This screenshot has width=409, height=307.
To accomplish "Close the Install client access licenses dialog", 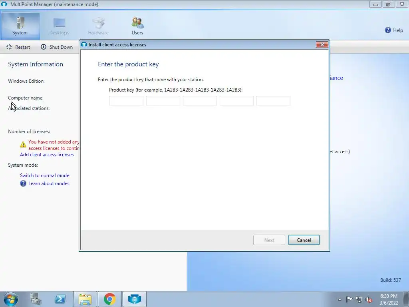I will (x=322, y=45).
